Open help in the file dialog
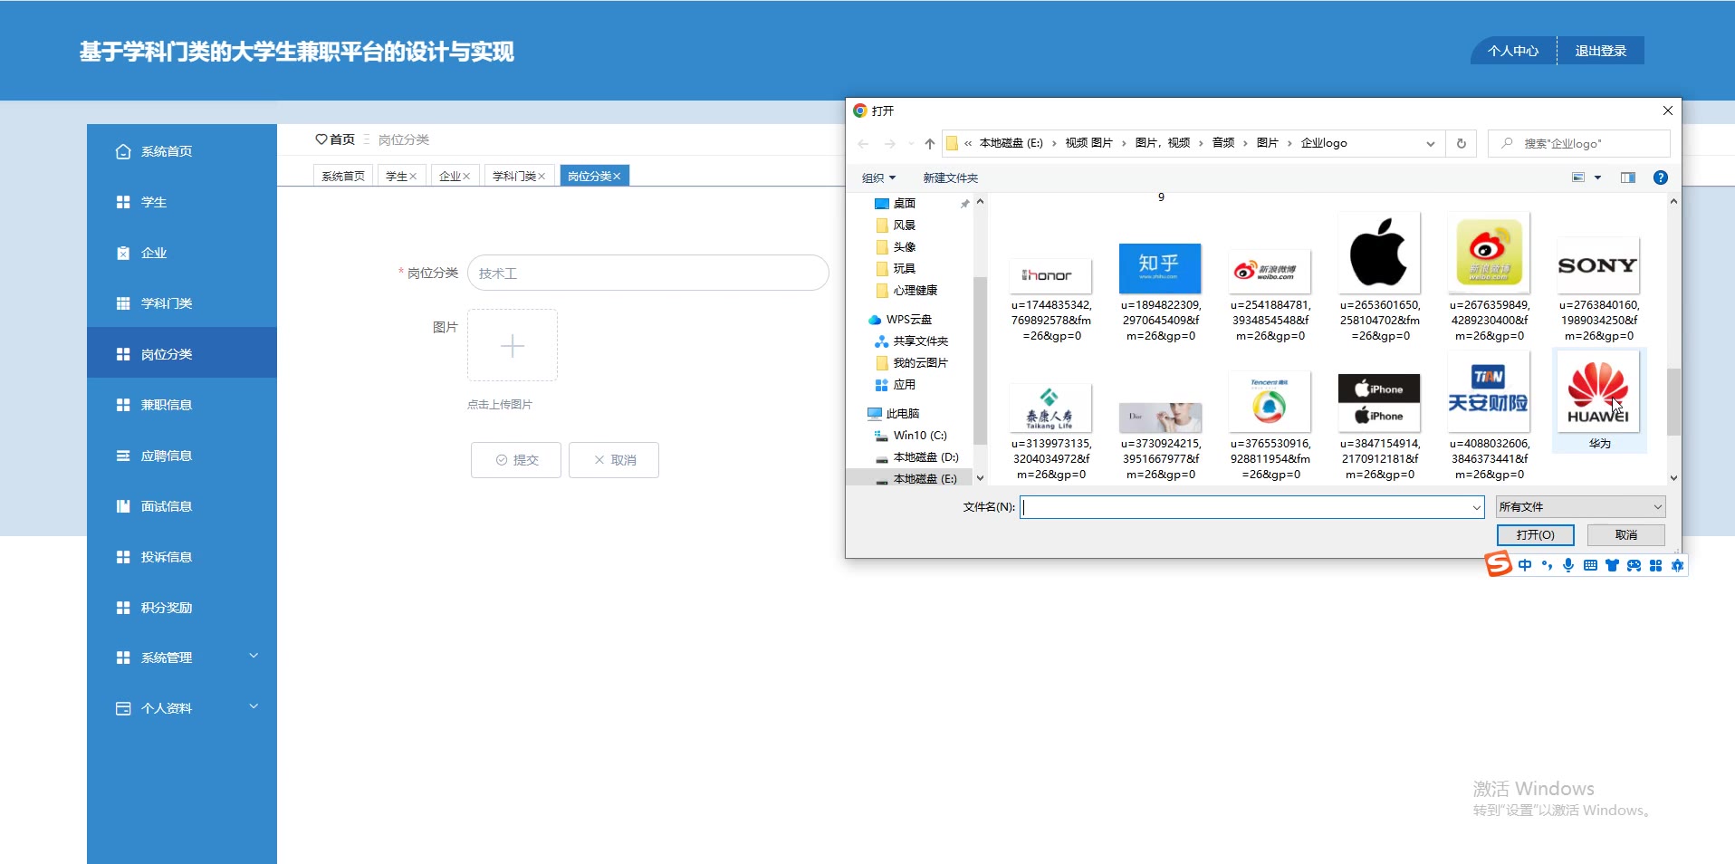The height and width of the screenshot is (864, 1735). click(x=1660, y=178)
